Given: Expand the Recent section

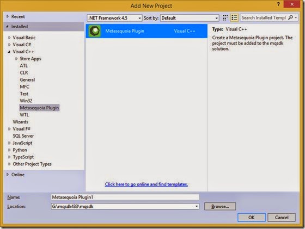Looking at the screenshot, I should coord(8,16).
